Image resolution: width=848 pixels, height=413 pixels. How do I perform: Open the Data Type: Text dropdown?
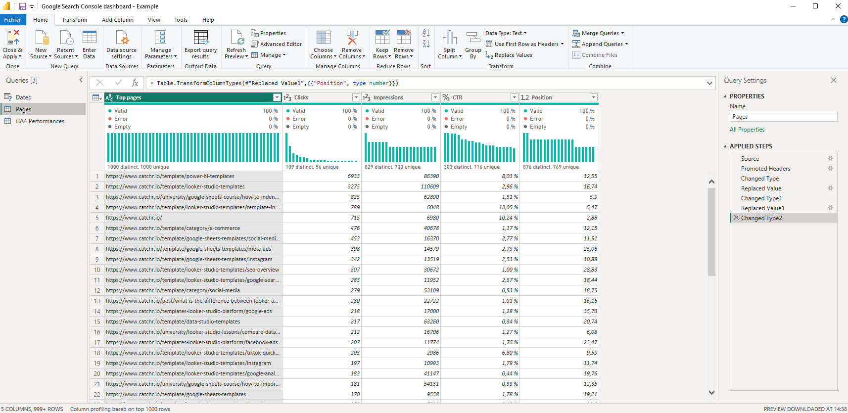(506, 33)
